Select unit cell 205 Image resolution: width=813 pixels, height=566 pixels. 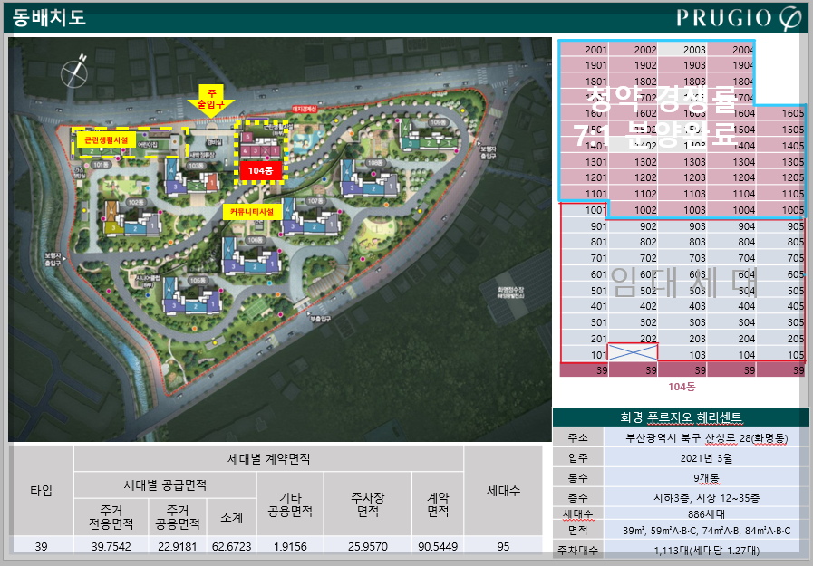pyautogui.click(x=779, y=339)
